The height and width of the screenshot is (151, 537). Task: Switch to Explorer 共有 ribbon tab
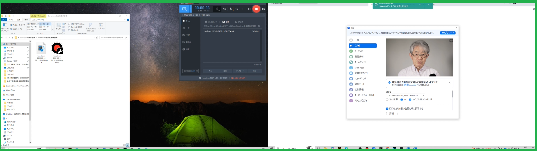coord(19,20)
